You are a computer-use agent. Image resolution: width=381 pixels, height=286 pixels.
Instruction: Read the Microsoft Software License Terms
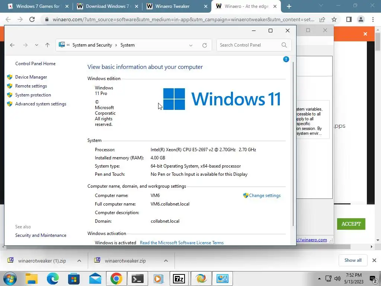pos(182,243)
